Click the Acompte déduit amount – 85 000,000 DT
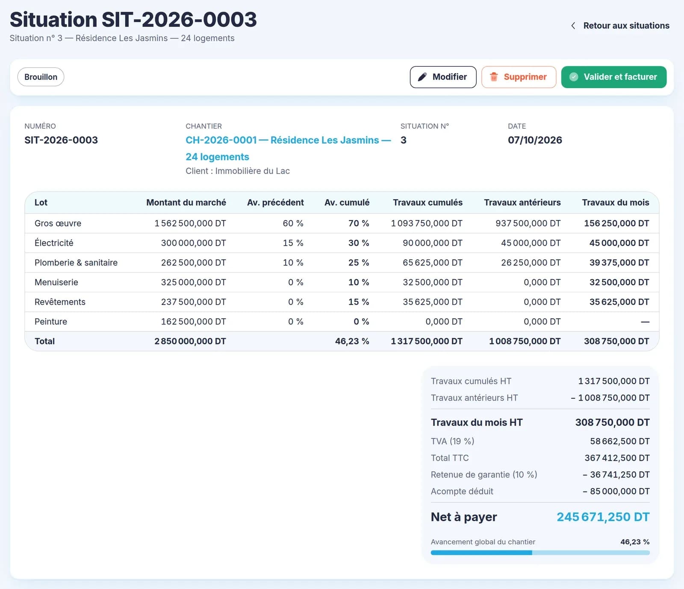The width and height of the screenshot is (684, 589). [x=616, y=491]
